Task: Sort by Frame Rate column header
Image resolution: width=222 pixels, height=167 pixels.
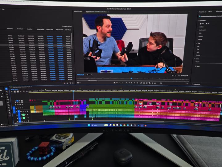Action: pyautogui.click(x=10, y=29)
